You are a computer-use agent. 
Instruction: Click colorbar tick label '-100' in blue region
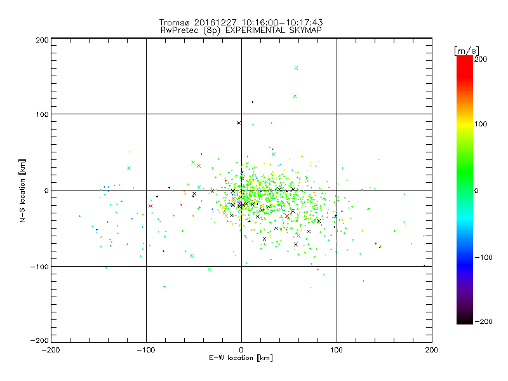point(483,258)
